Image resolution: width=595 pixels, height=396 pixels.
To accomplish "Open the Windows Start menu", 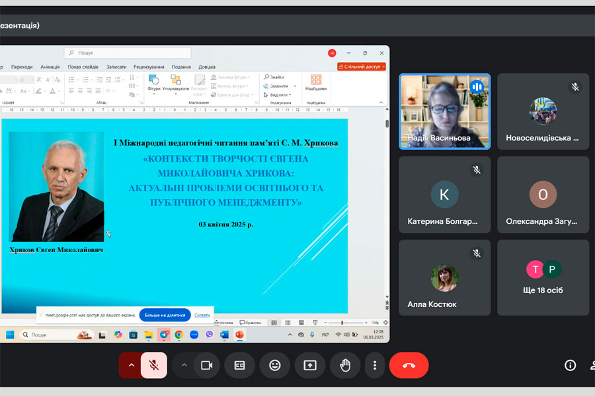I will (10, 335).
